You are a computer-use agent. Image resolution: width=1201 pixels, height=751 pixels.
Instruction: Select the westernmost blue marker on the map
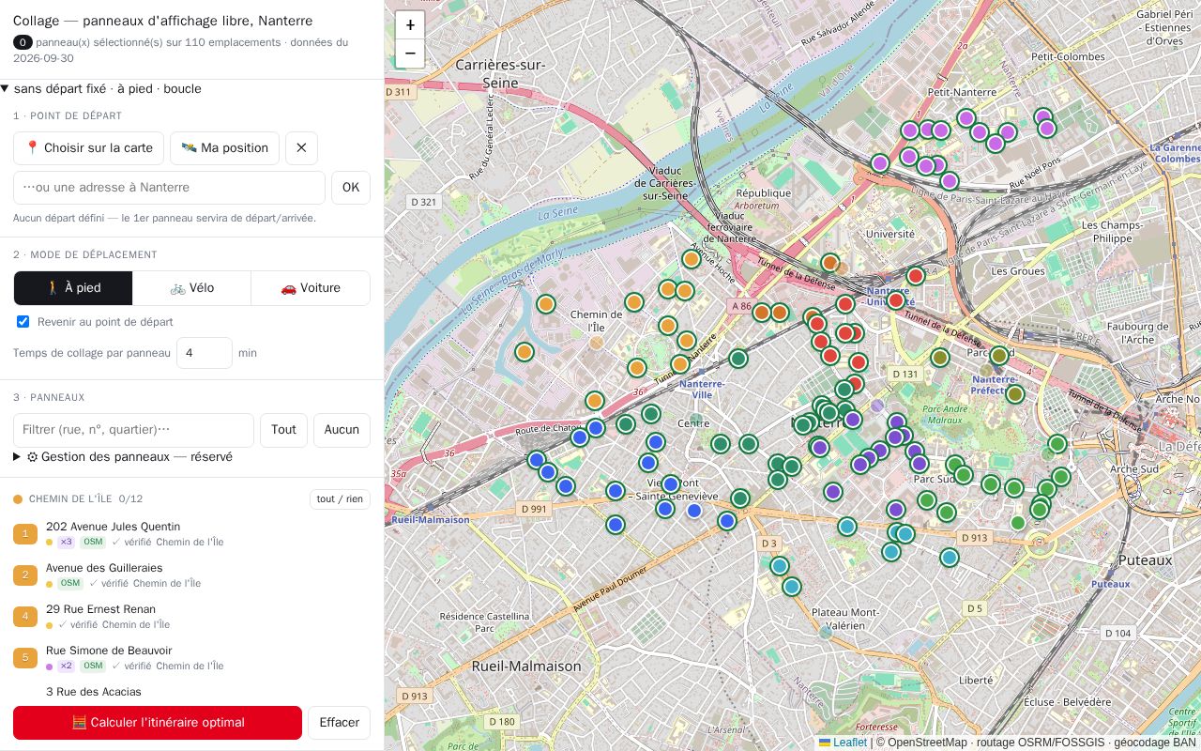click(537, 460)
